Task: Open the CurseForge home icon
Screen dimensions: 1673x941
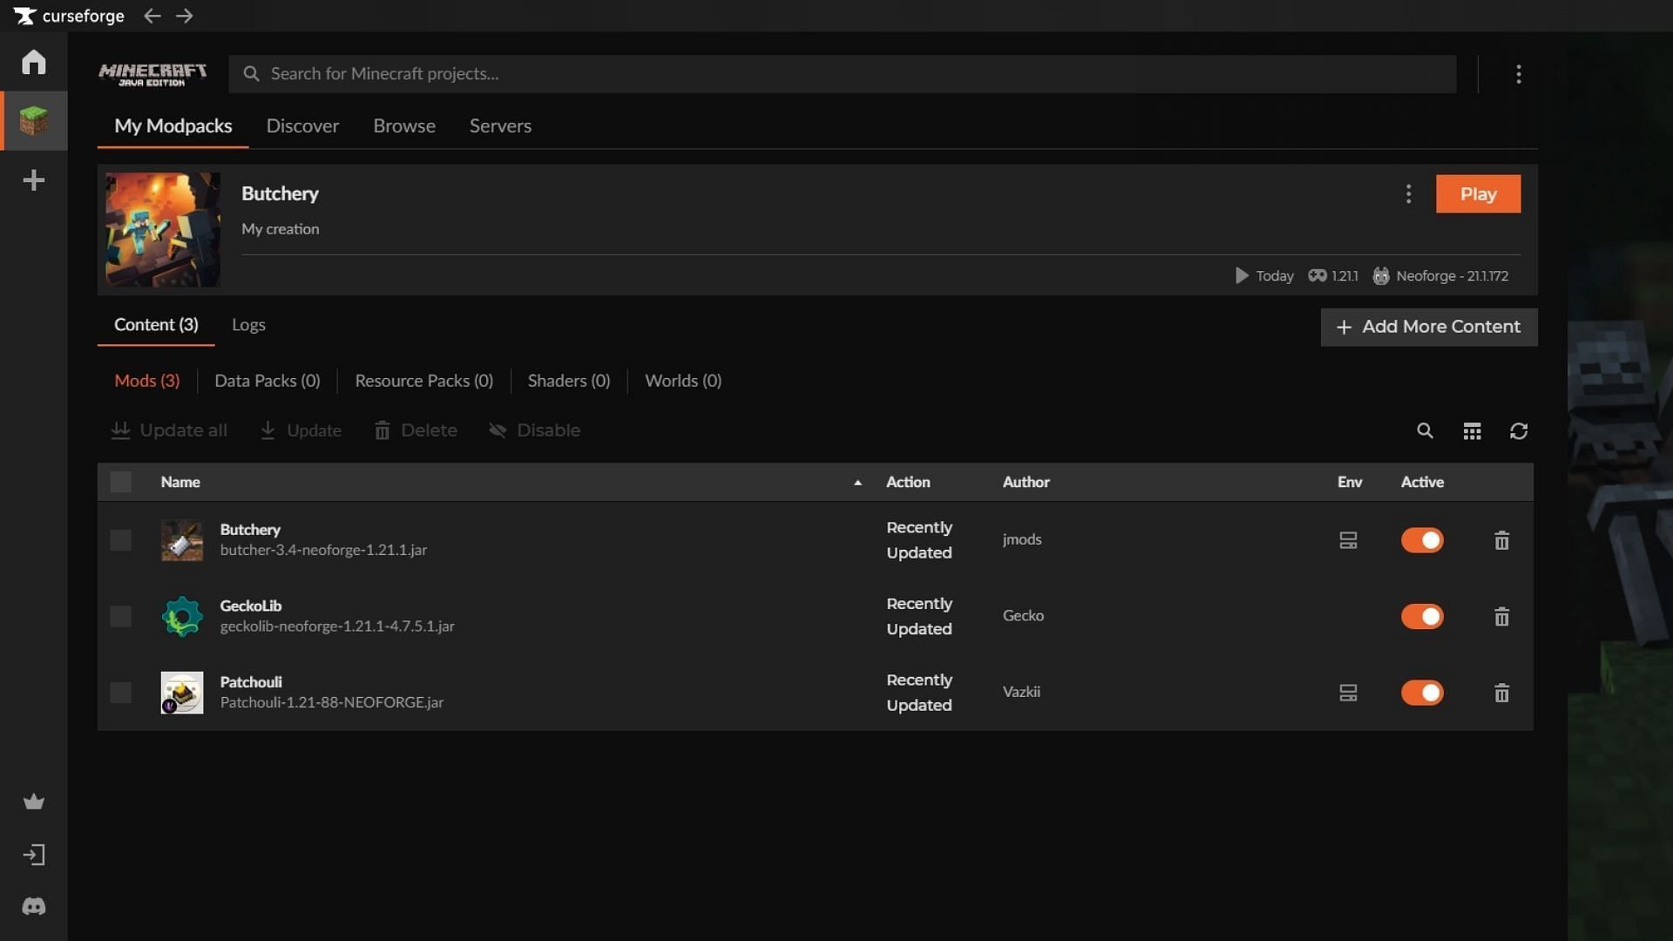Action: tap(33, 62)
